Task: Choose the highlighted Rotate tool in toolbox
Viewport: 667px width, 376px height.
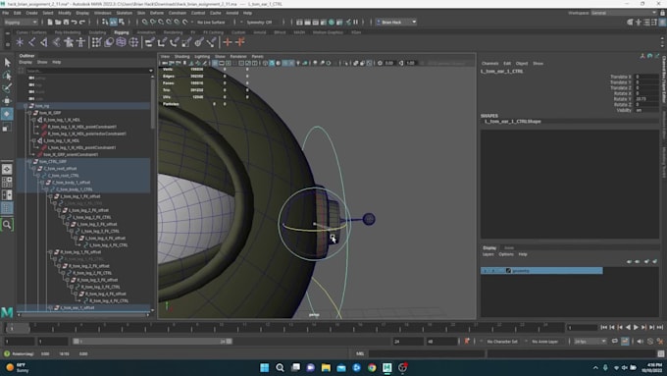Action: tap(7, 114)
